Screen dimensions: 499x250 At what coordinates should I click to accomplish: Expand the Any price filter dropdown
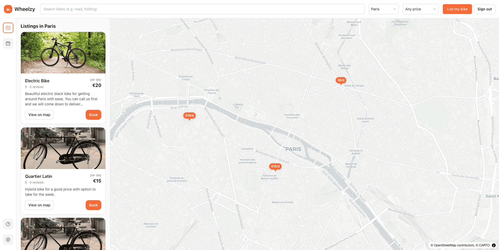coord(420,9)
